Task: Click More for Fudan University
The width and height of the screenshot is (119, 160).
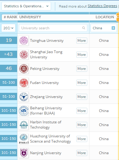Action: [82, 83]
